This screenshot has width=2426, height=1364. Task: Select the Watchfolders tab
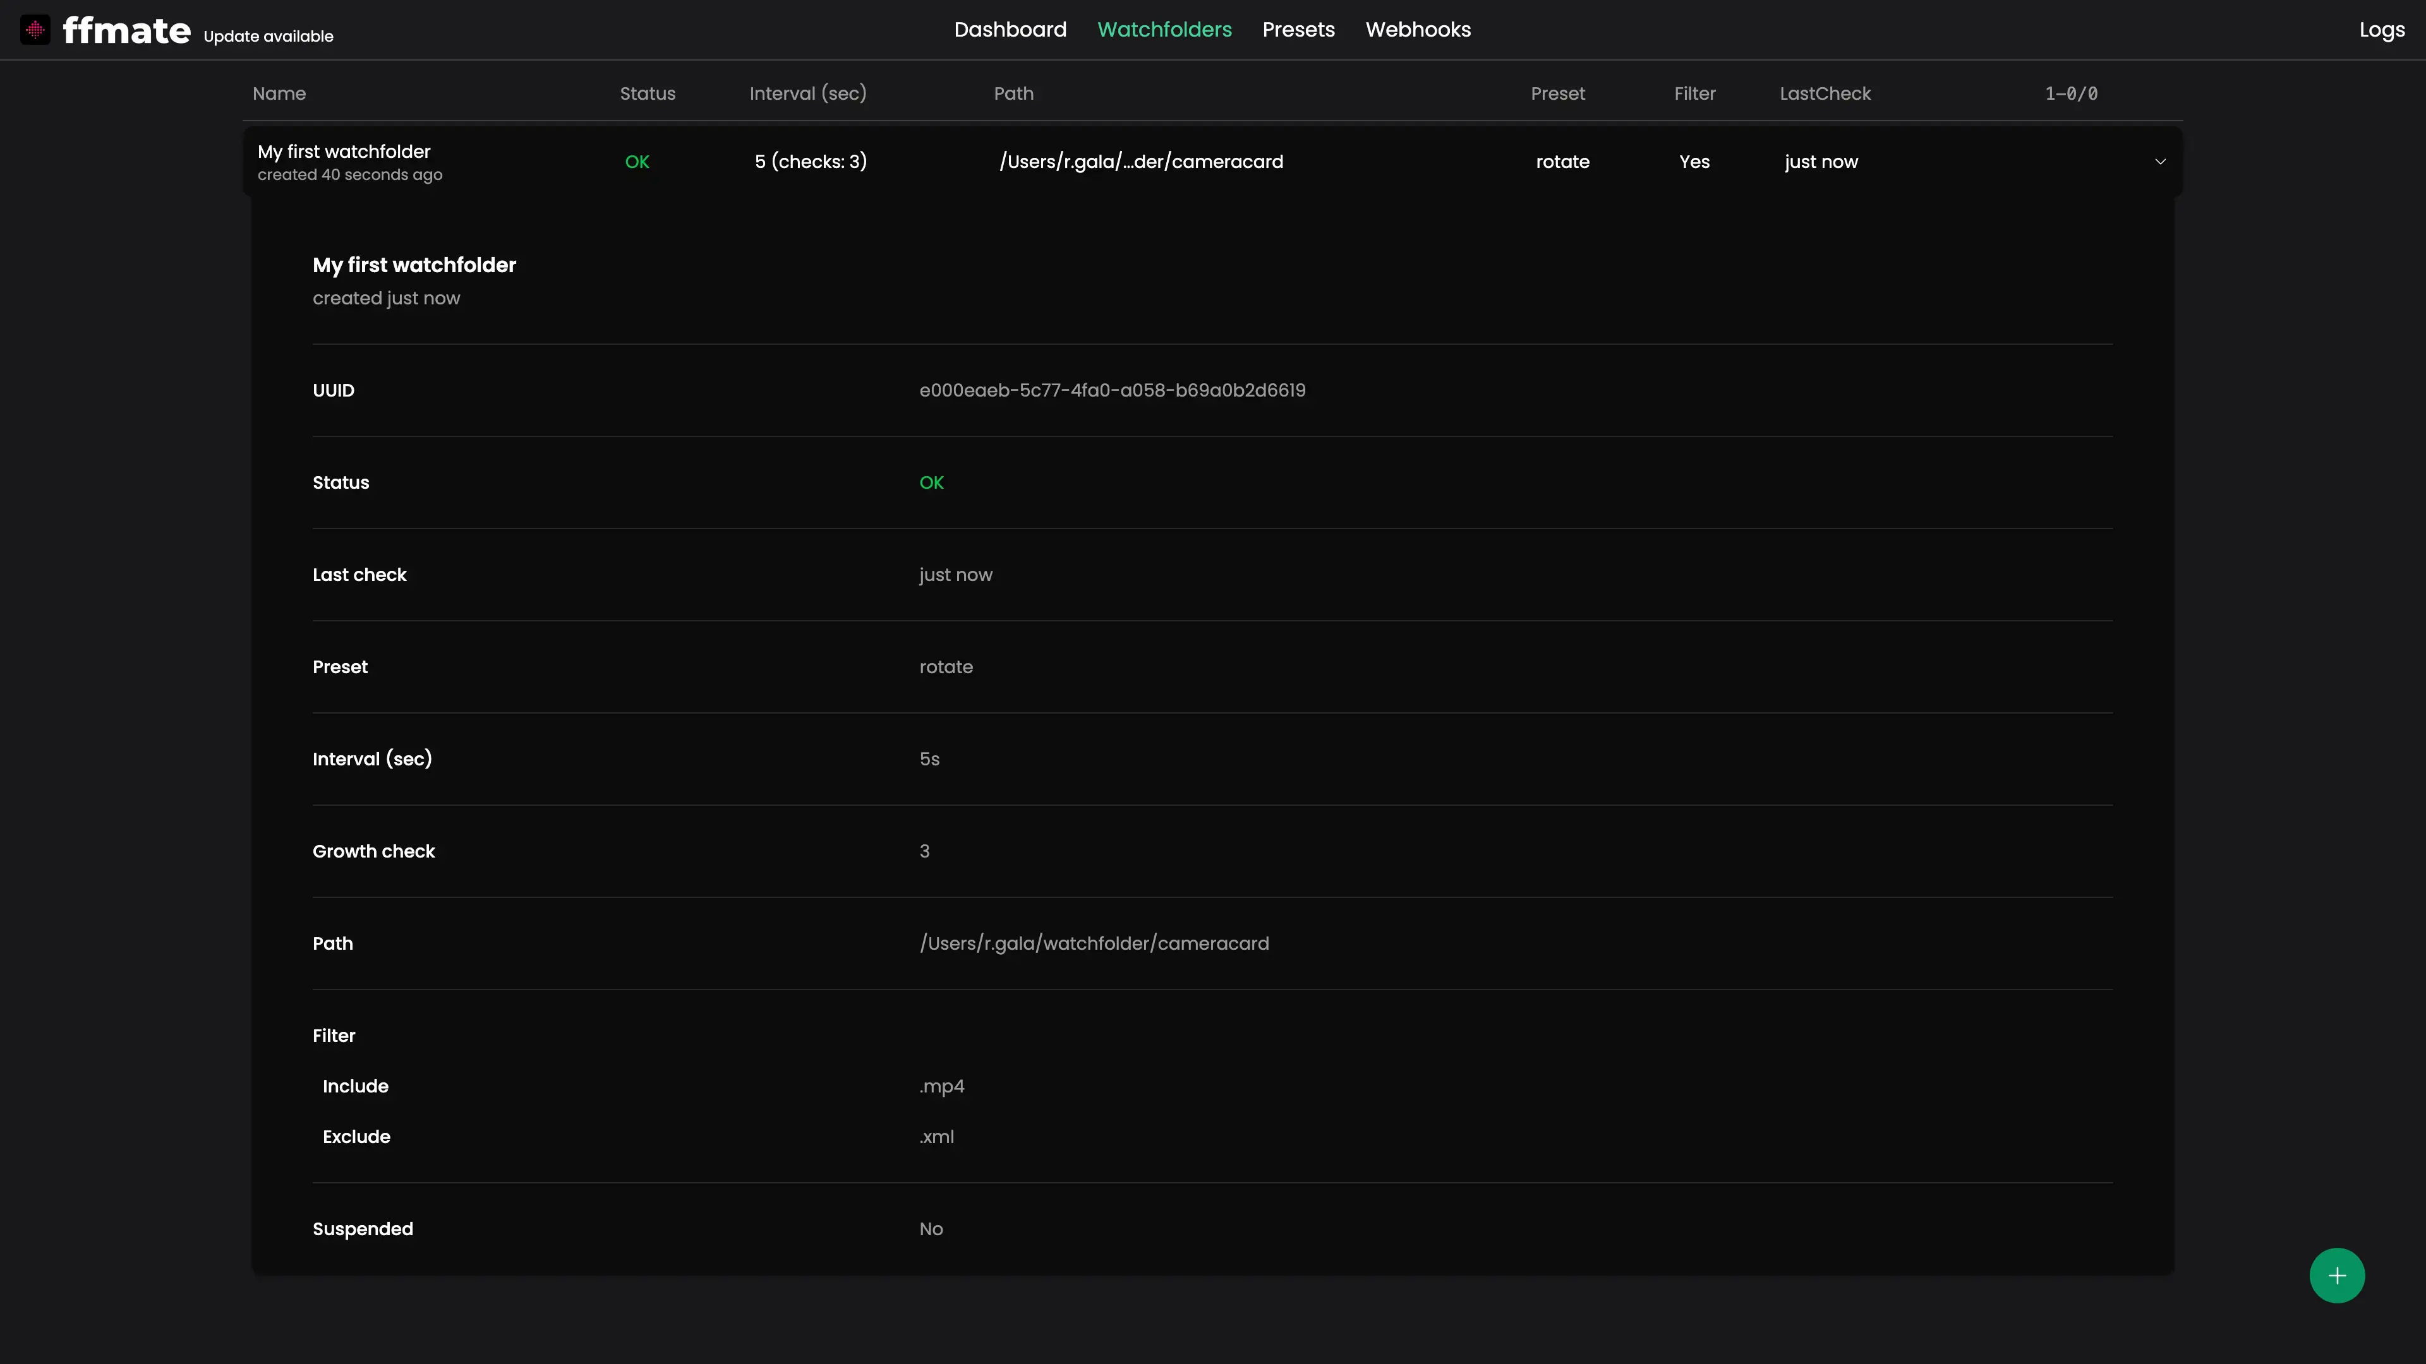click(1164, 30)
